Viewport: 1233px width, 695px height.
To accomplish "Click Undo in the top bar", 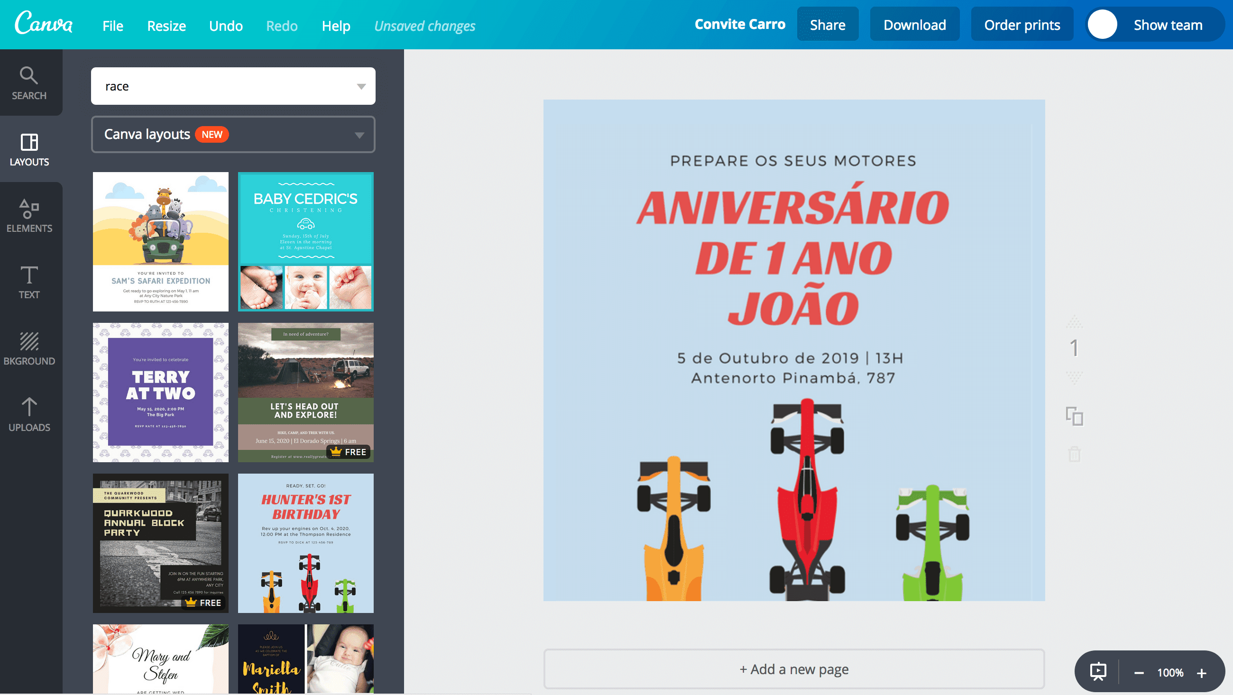I will [225, 26].
